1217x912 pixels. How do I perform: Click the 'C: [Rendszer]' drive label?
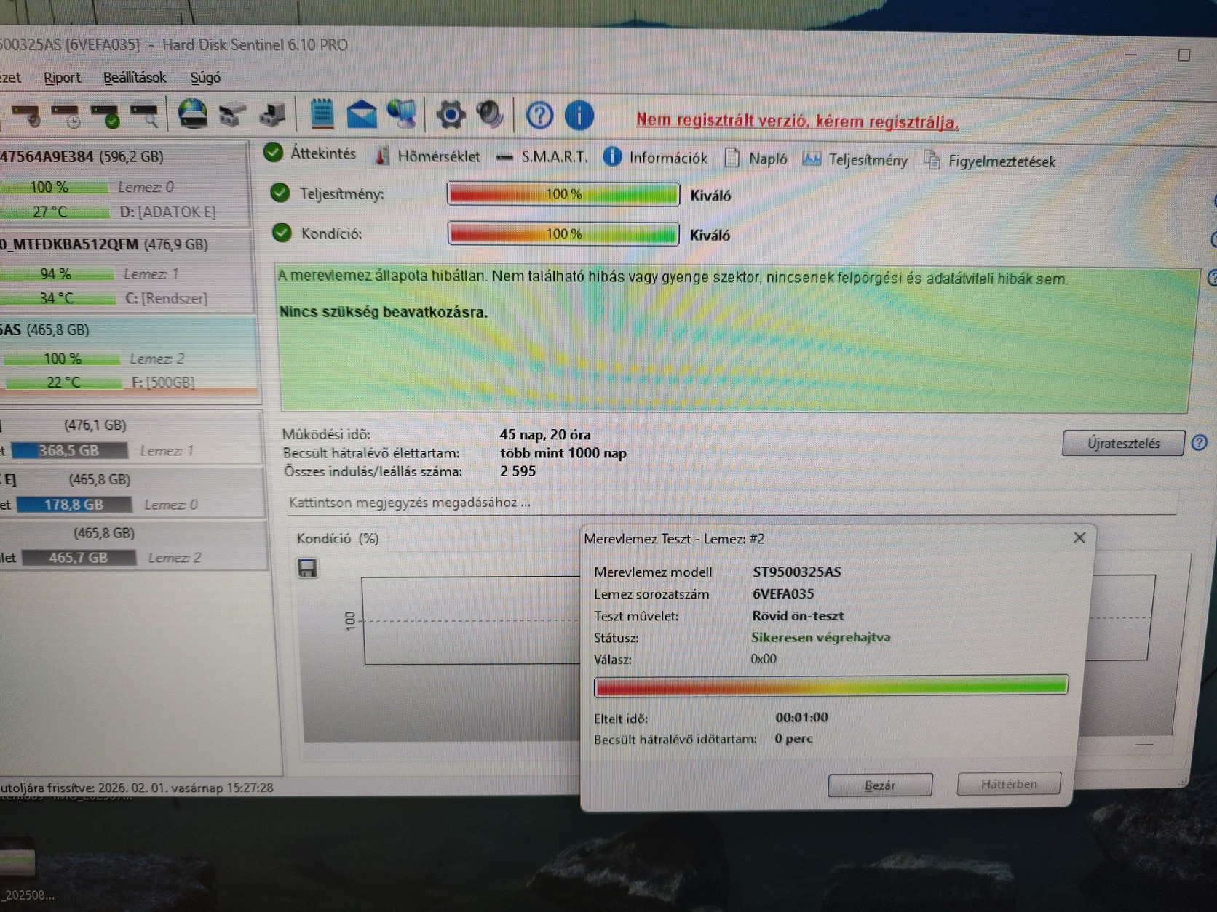pos(167,298)
